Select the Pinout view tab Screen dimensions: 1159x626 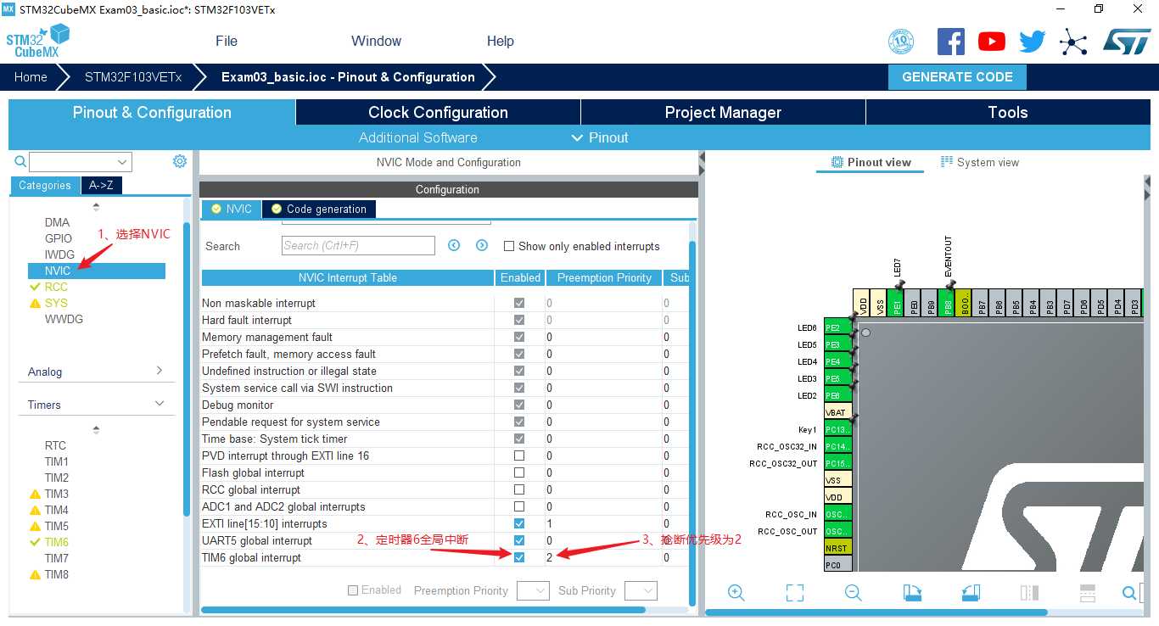coord(871,162)
